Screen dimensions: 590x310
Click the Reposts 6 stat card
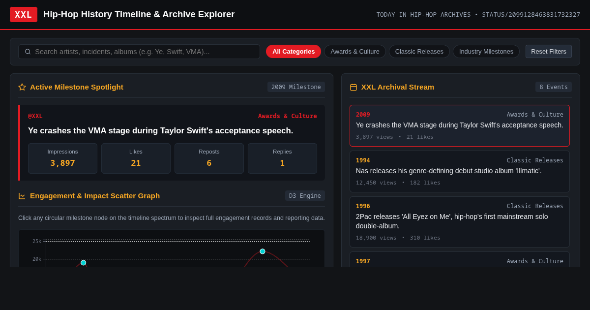click(209, 158)
